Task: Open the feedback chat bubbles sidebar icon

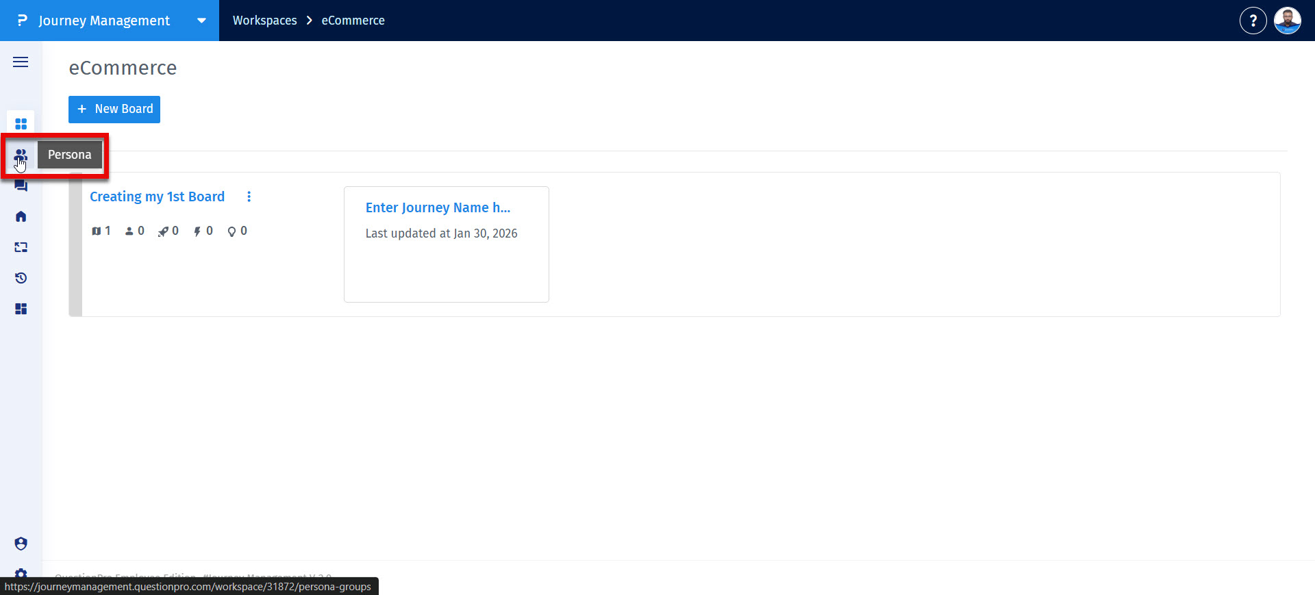Action: tap(21, 186)
